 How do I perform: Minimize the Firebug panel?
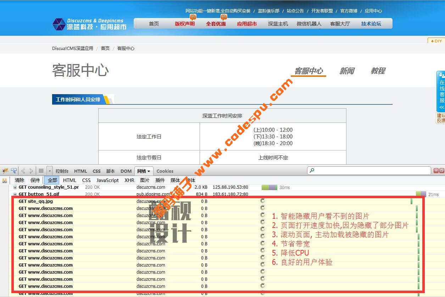pyautogui.click(x=436, y=171)
